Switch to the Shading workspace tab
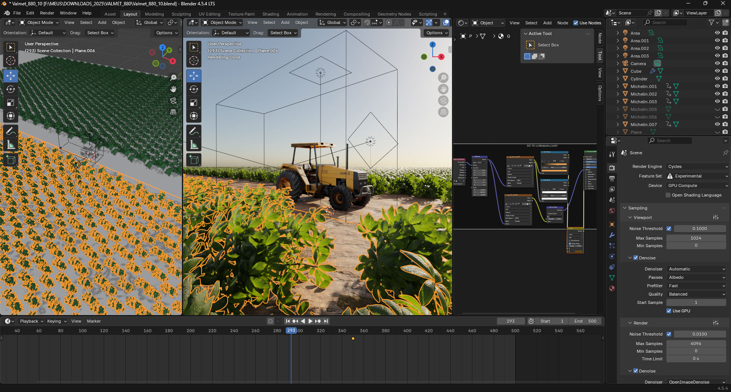731x392 pixels. click(x=271, y=14)
